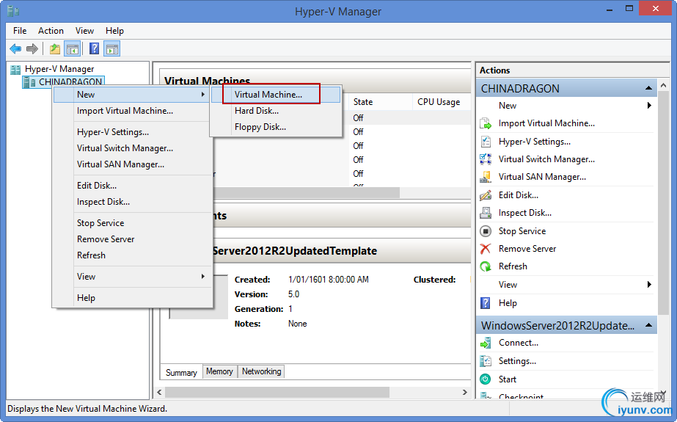The height and width of the screenshot is (422, 677).
Task: Click Connect... in Actions pane
Action: point(519,343)
